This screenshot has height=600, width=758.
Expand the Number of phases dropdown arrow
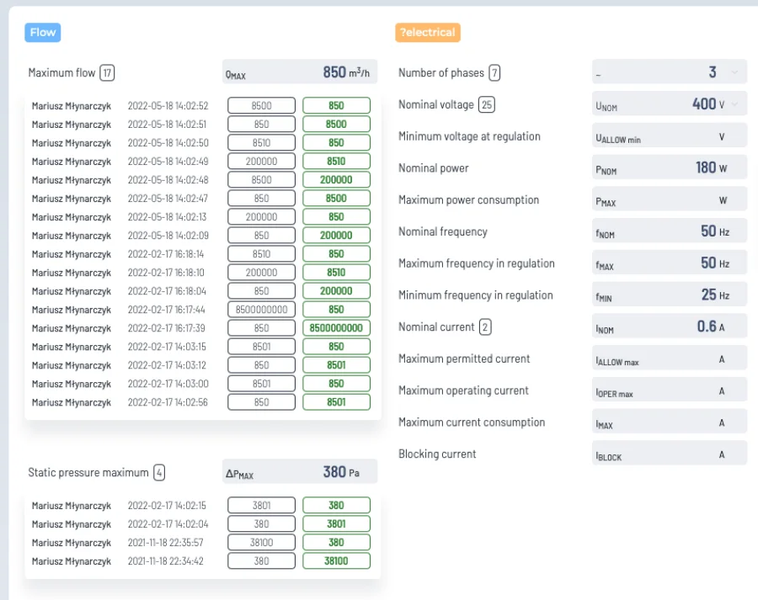pyautogui.click(x=734, y=72)
